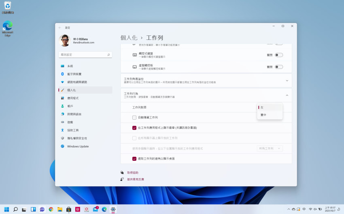The height and width of the screenshot is (214, 344).
Task: Open 應用程式 settings category
Action: (85, 98)
